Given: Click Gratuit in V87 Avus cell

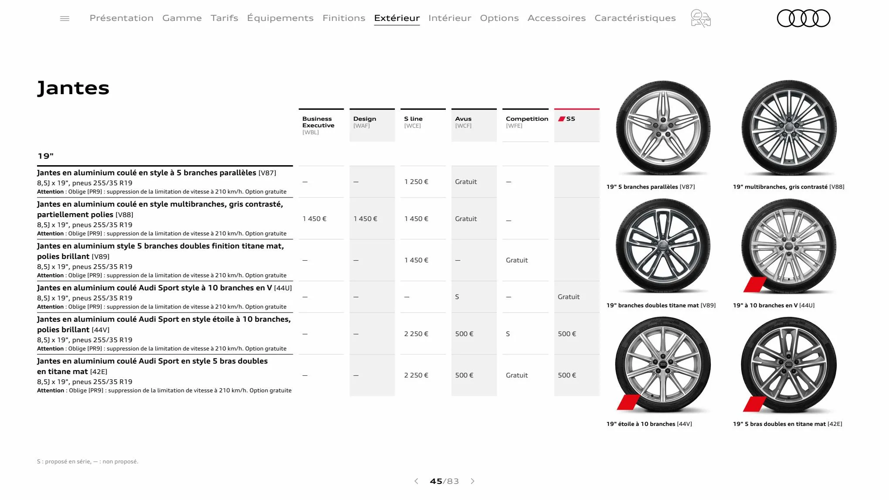Looking at the screenshot, I should pos(466,182).
